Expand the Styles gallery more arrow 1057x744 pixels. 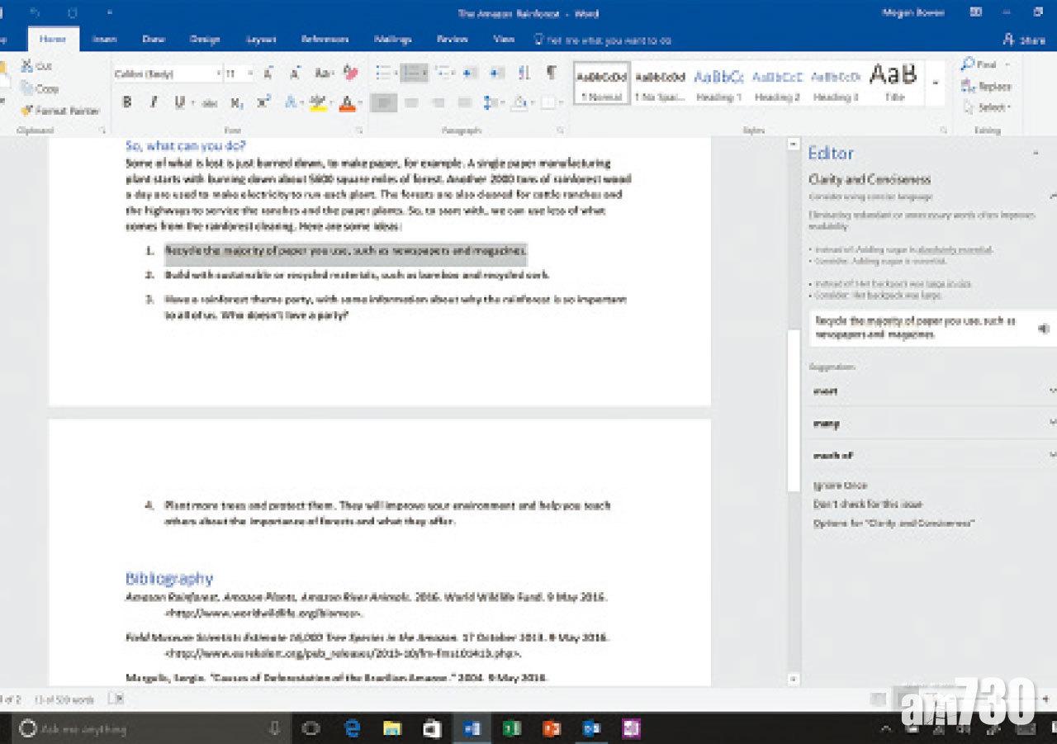[x=936, y=83]
